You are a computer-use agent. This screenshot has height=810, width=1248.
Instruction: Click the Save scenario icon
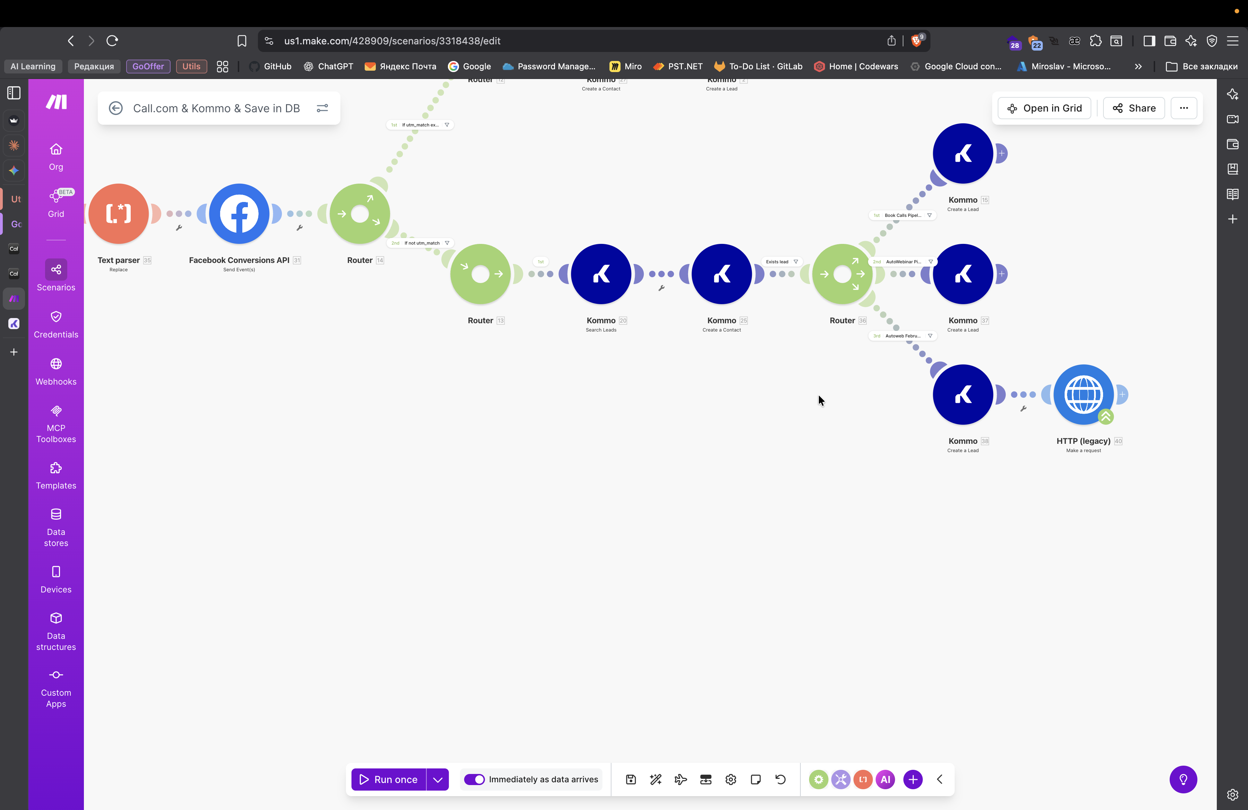[x=631, y=779]
